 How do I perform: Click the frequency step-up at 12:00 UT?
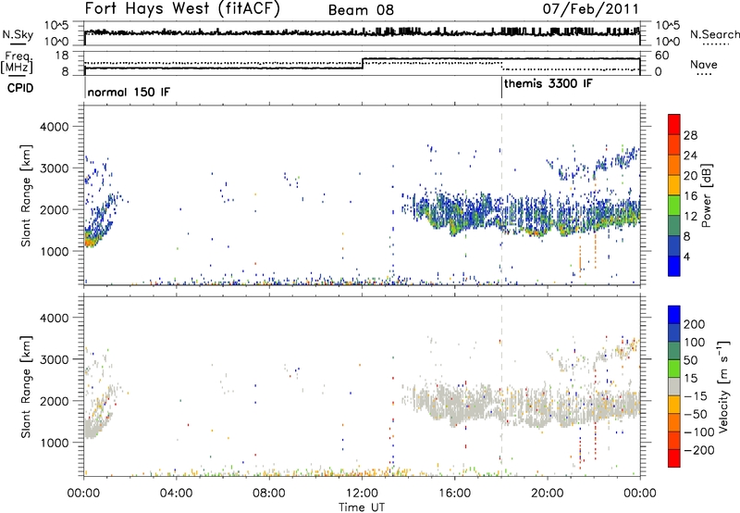[363, 64]
